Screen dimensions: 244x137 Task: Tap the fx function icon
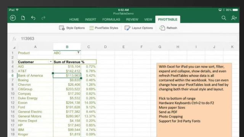14,38
